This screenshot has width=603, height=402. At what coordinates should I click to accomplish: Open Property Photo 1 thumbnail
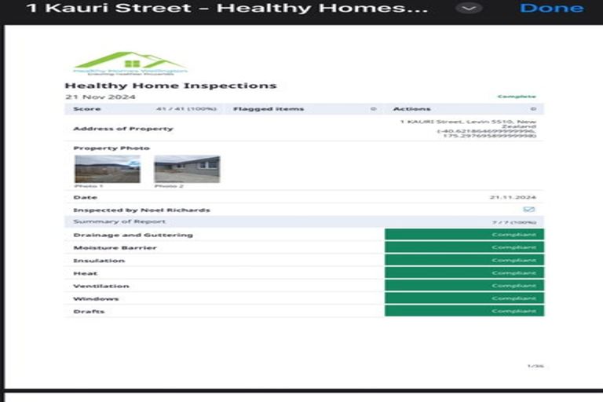pos(107,169)
